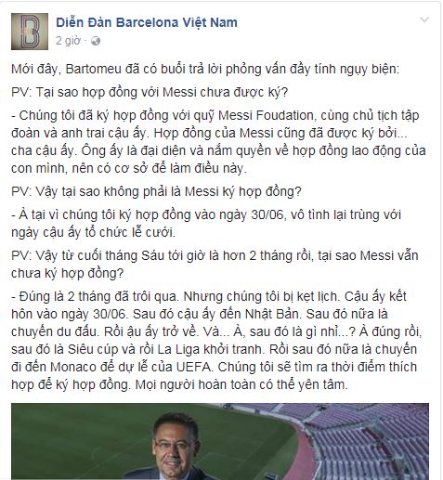Click the line 'ngày cậu ấy tổ chức lễ cưới'
Screen dimensions: 443x480
93,232
